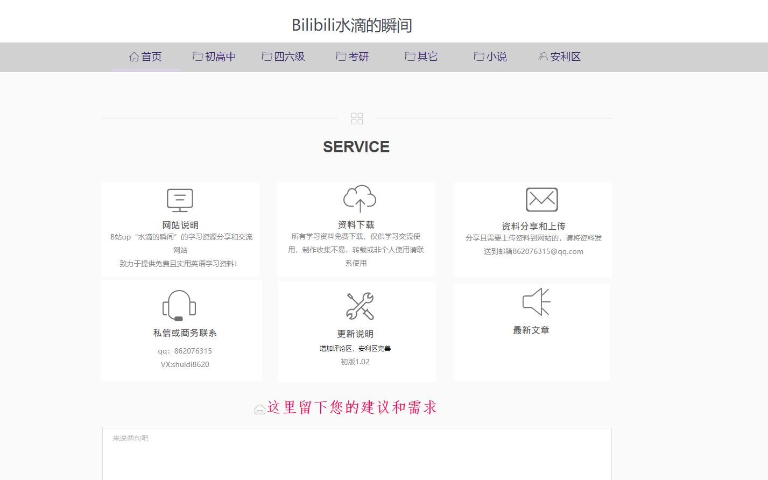Click the megaphone icon above 最新文章

(x=536, y=302)
